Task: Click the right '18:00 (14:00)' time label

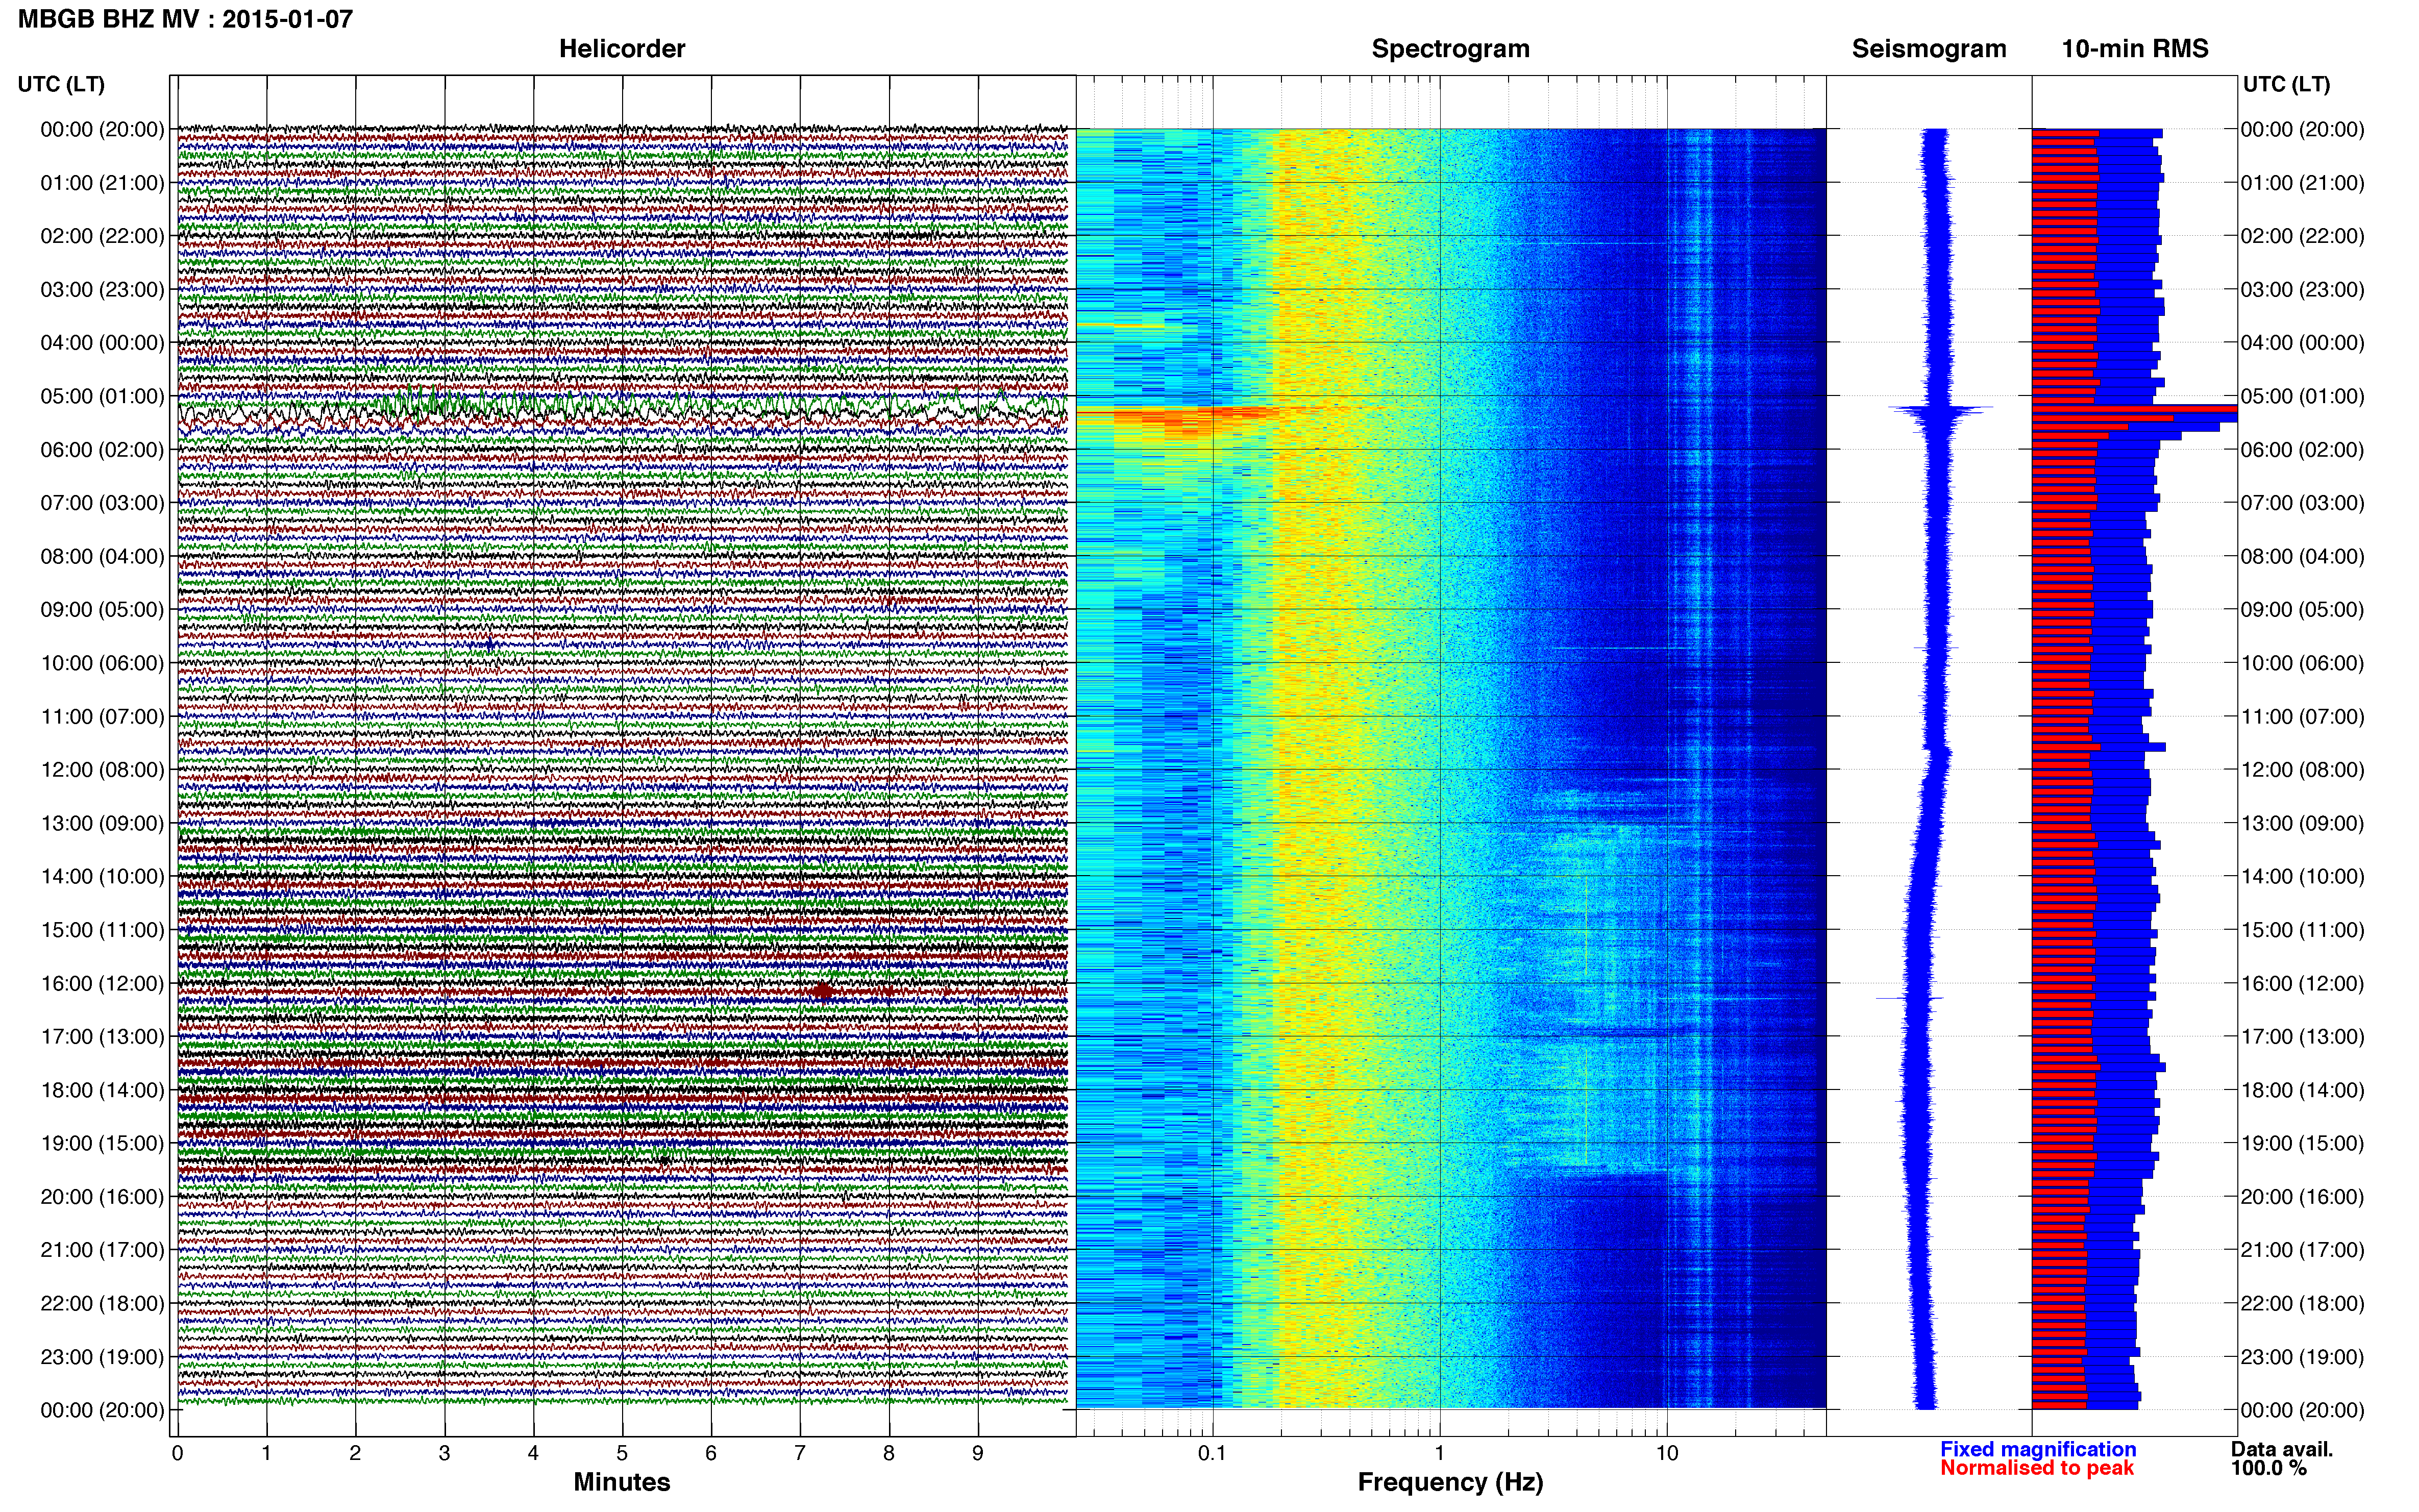Action: pos(2302,1090)
